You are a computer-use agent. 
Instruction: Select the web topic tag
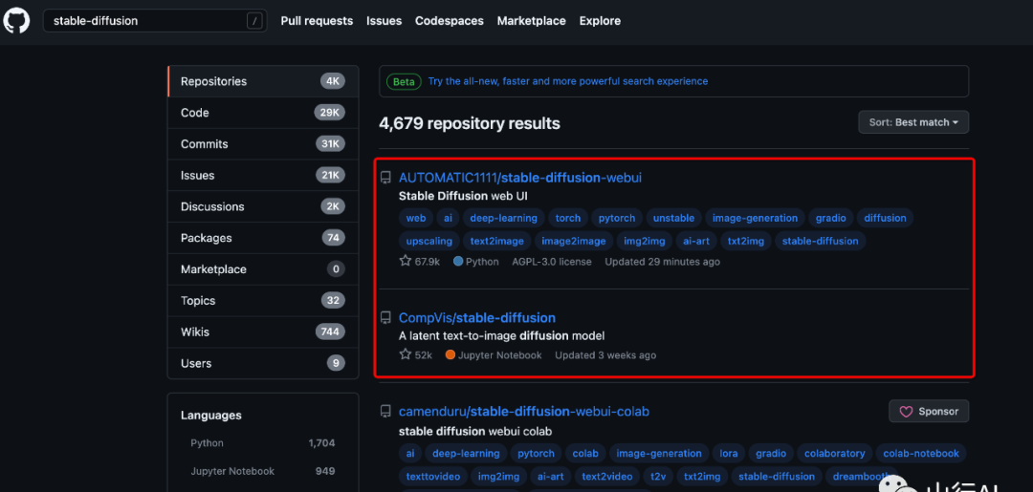[416, 219]
